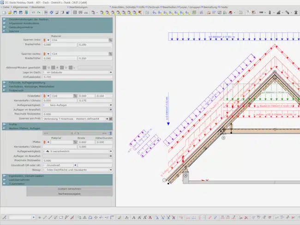Click the Einflussbreite input field
This screenshot has height=225, width=300.
(x=77, y=77)
